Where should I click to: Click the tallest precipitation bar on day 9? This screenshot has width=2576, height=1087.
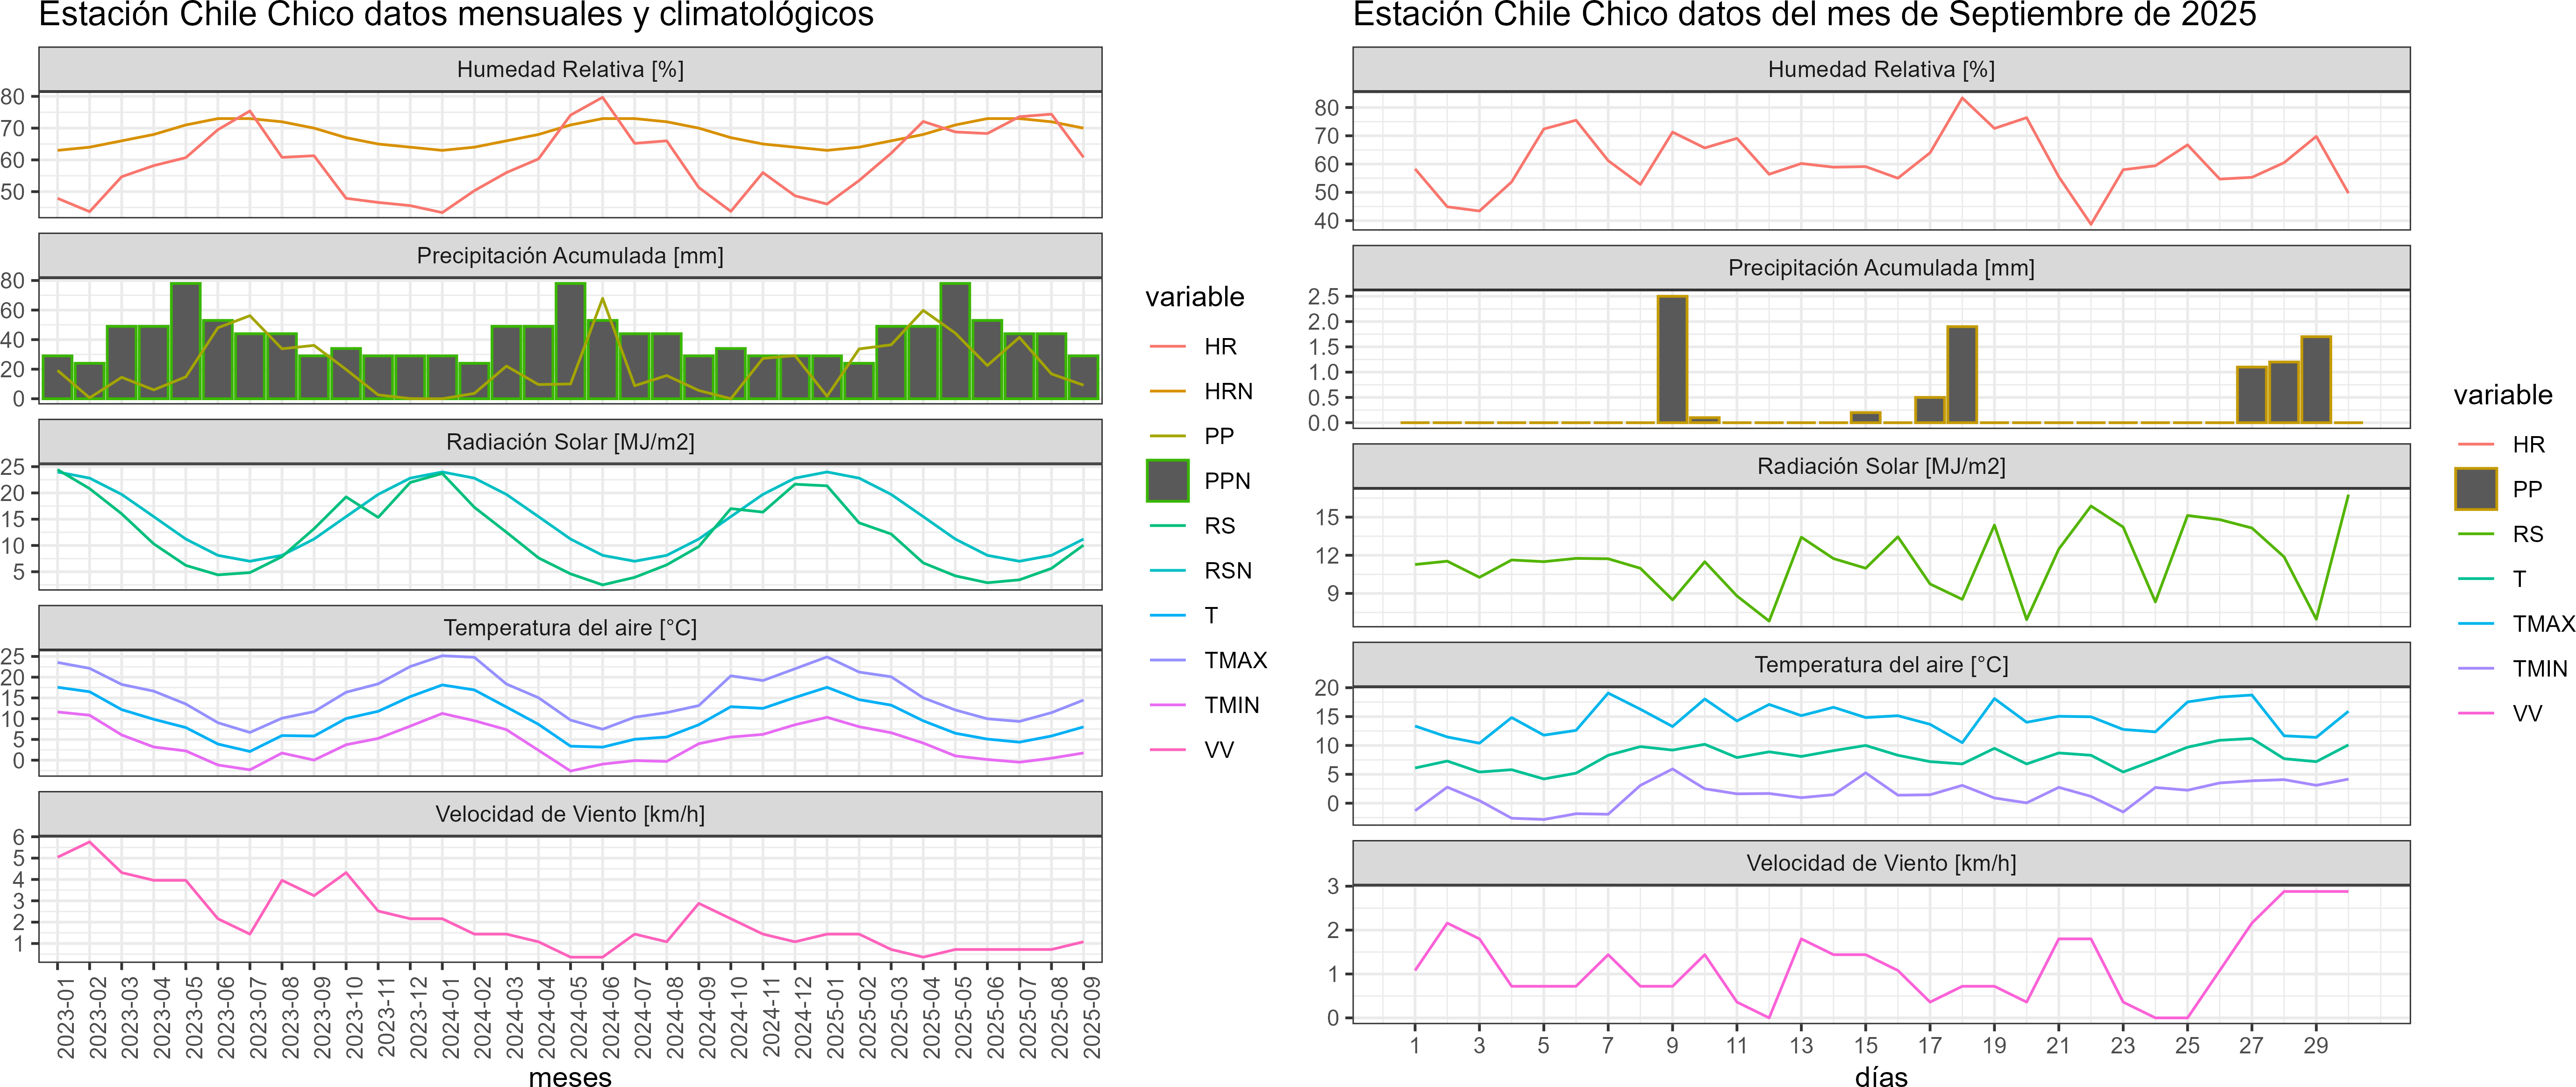pyautogui.click(x=1672, y=360)
